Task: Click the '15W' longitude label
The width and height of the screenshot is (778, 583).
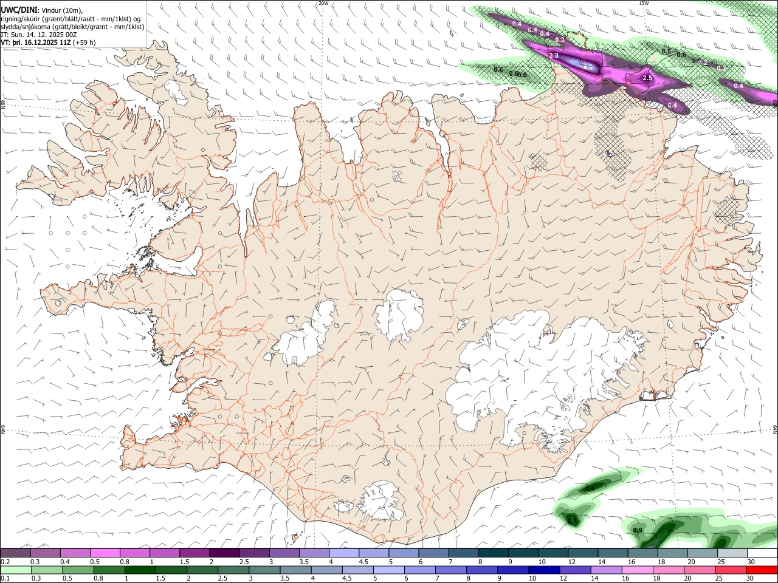Action: click(644, 3)
